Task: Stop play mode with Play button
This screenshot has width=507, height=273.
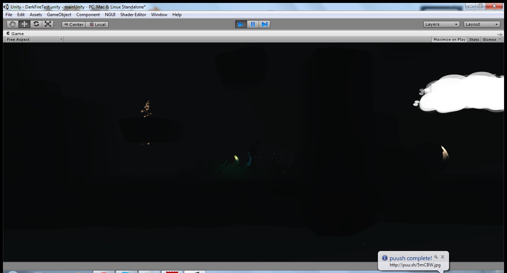Action: 241,24
